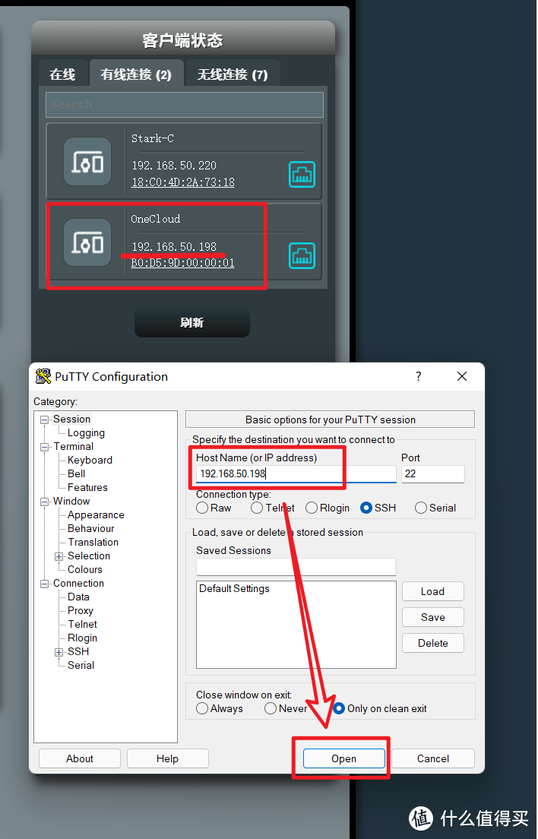
Task: Click the Stark-C device icon
Action: [x=87, y=161]
